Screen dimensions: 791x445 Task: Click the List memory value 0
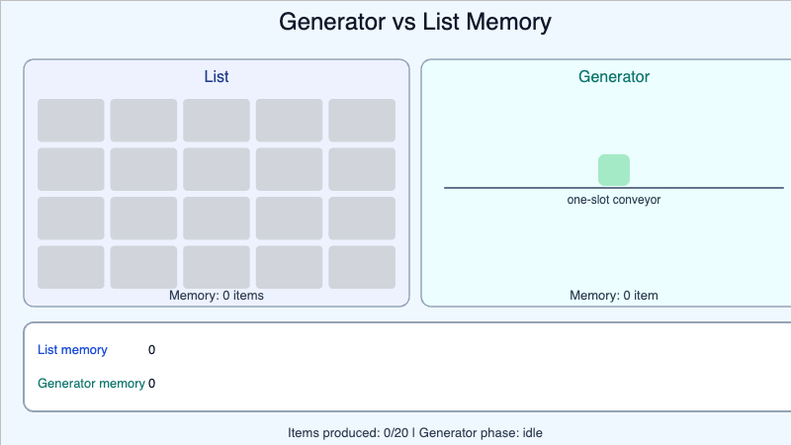(152, 350)
